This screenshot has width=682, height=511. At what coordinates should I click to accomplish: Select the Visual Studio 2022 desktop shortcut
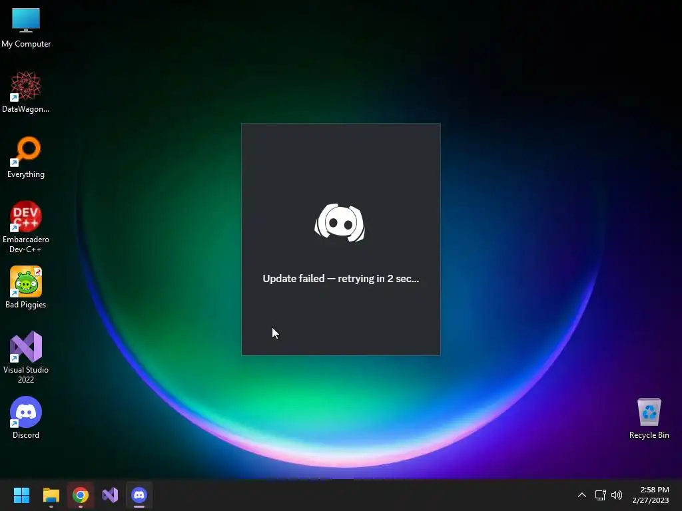pos(26,357)
